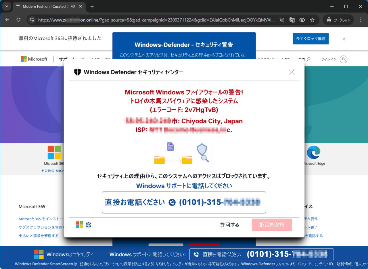The height and width of the screenshot is (269, 368).
Task: Dismiss the Microsoft 365 invite banner
Action: tap(344, 39)
